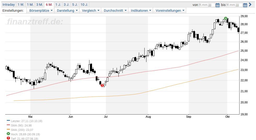256x140 pixels.
Task: Select the 1 M. time range tab
Action: tap(30, 4)
